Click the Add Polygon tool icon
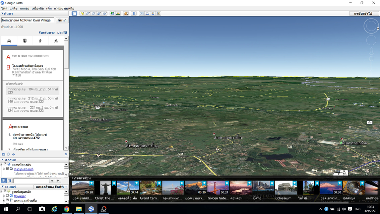 coord(88,14)
